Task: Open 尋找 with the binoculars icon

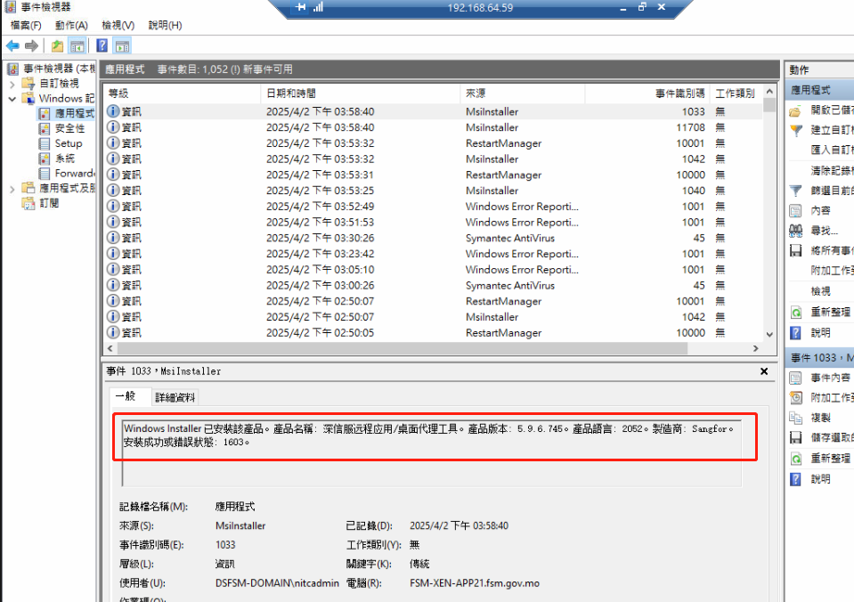Action: pos(794,230)
